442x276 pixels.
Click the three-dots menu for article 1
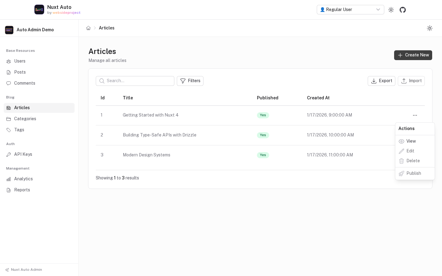[x=415, y=115]
